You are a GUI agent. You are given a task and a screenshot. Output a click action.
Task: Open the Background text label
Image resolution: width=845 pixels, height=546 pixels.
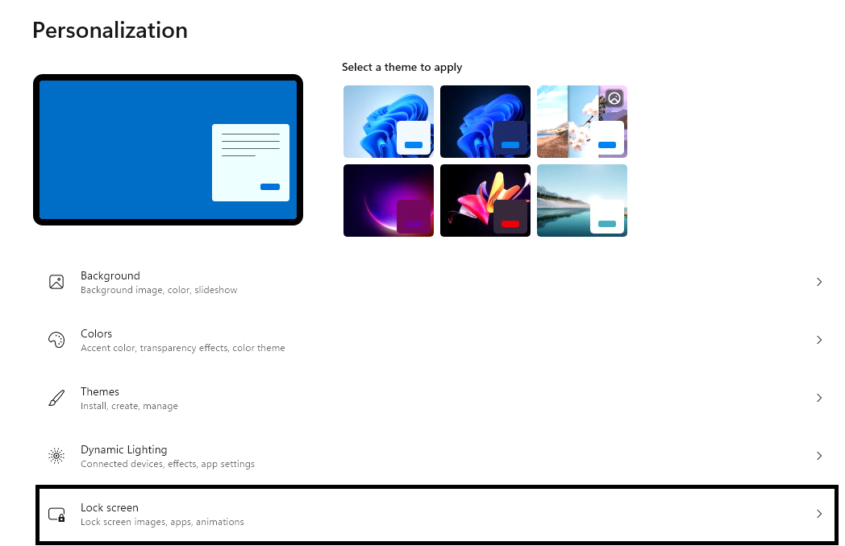point(110,275)
